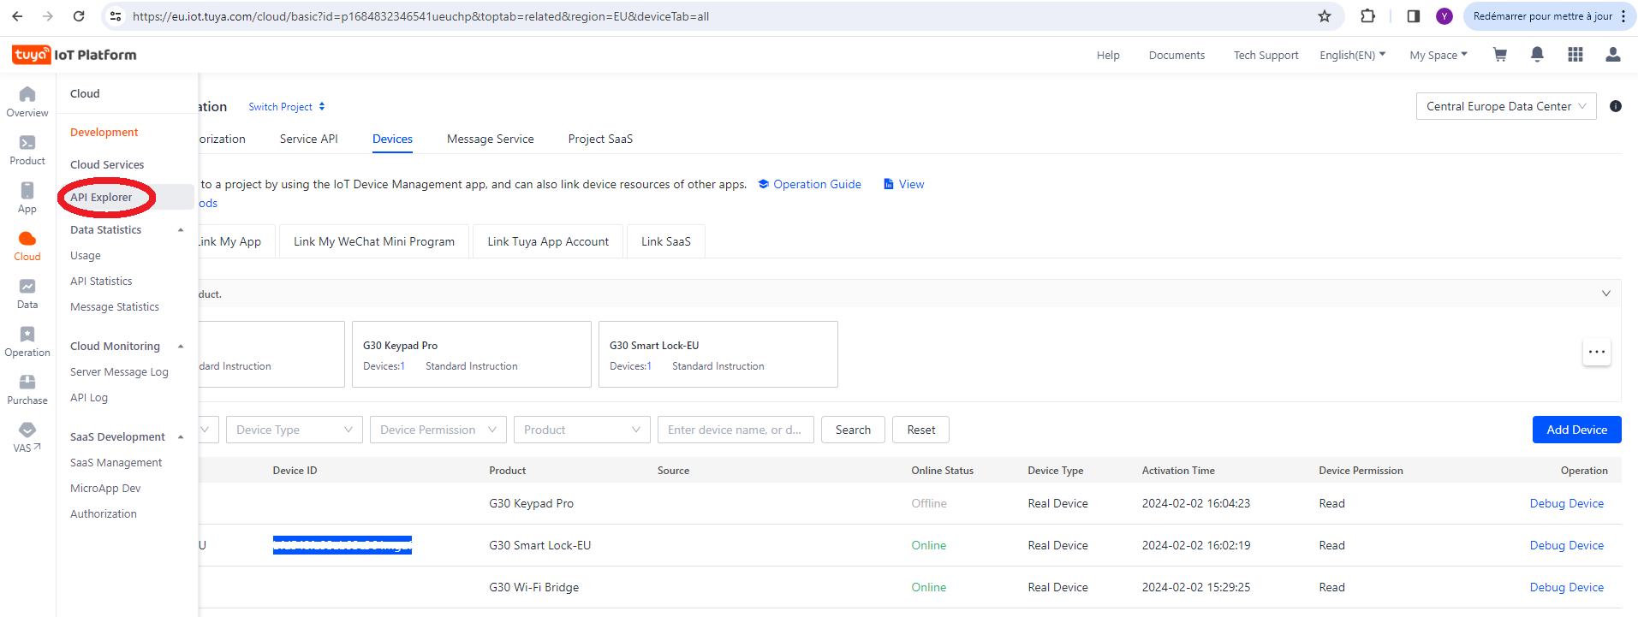Open API Statistics menu item

click(101, 282)
